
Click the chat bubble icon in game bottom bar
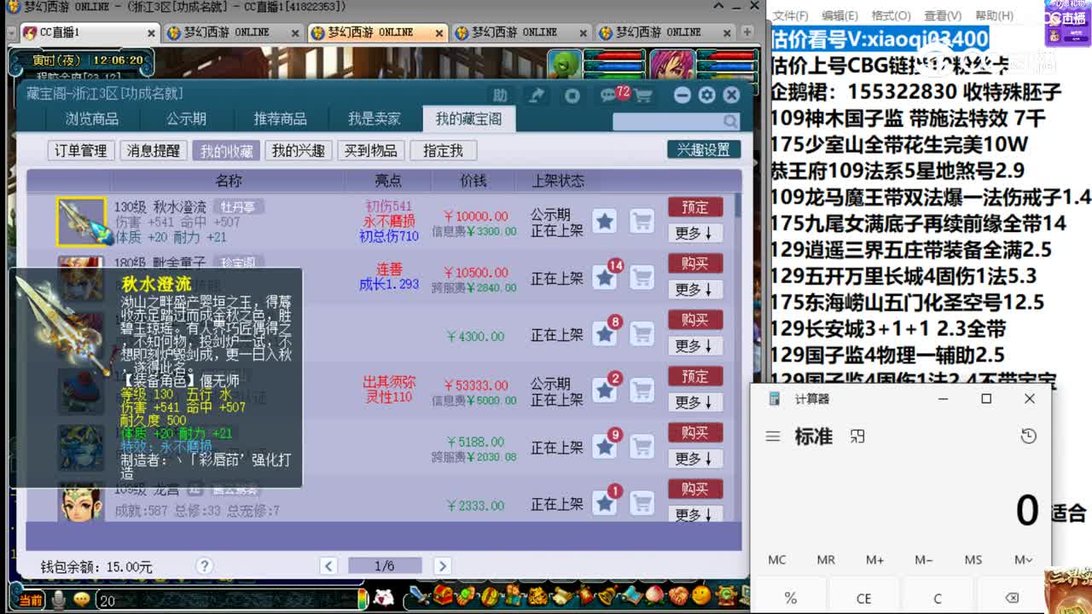click(x=81, y=600)
